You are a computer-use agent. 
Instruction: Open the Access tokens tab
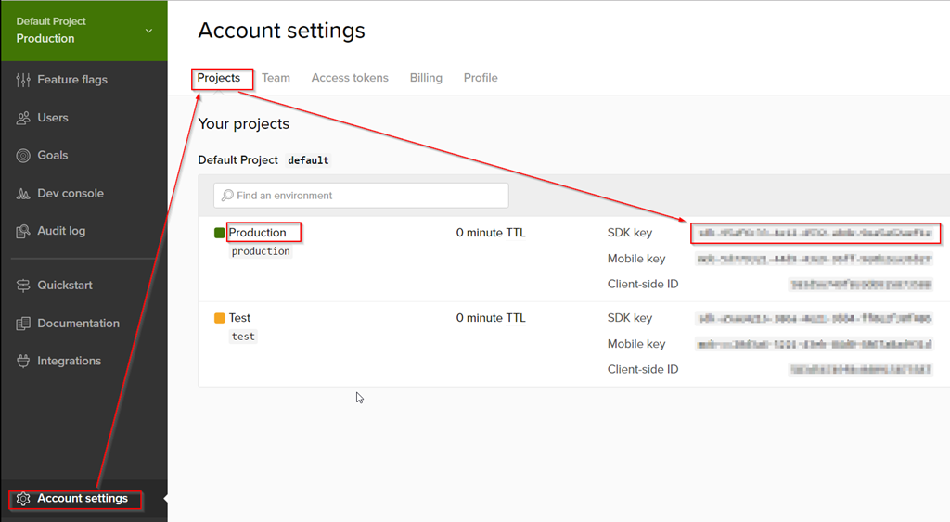pos(350,78)
